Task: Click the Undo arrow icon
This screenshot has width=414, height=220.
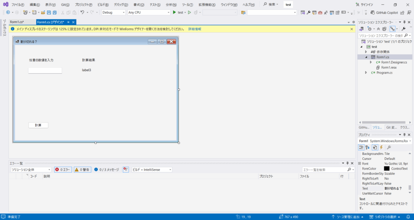Action: [82, 13]
